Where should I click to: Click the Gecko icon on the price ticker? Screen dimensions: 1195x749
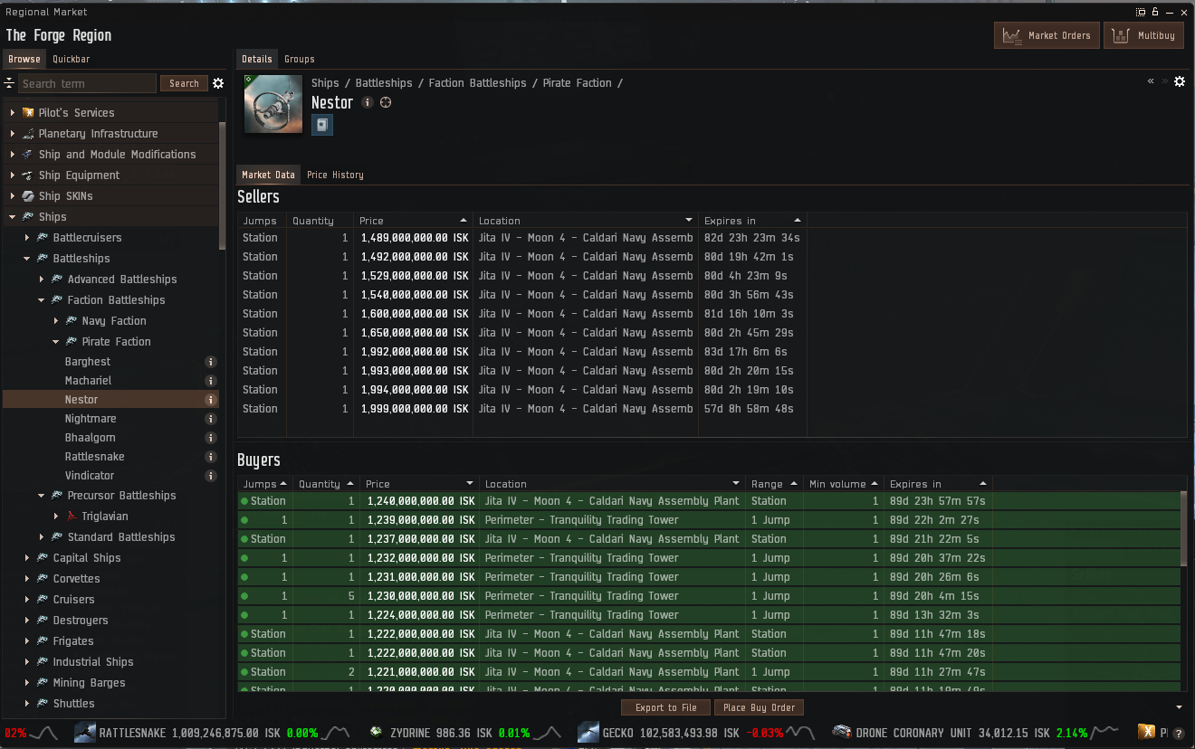[x=590, y=733]
